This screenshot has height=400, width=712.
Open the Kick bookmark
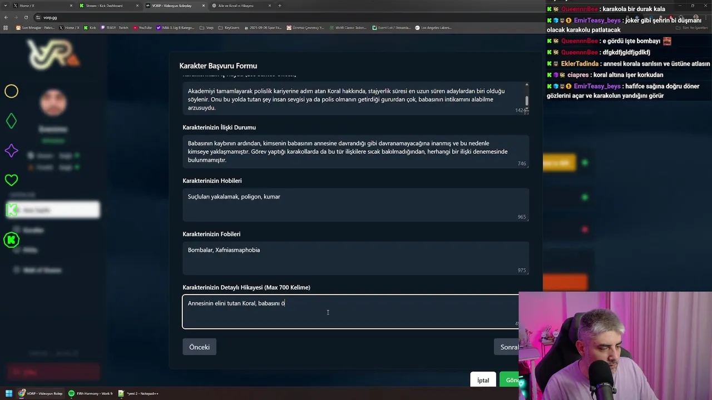click(x=90, y=27)
